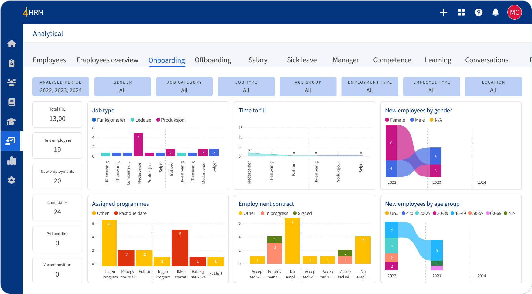Click the 4HRM logo link
The height and width of the screenshot is (294, 532).
[33, 12]
